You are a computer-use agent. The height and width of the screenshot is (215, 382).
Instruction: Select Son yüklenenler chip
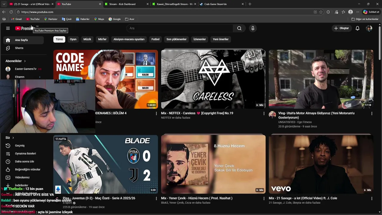click(x=176, y=39)
